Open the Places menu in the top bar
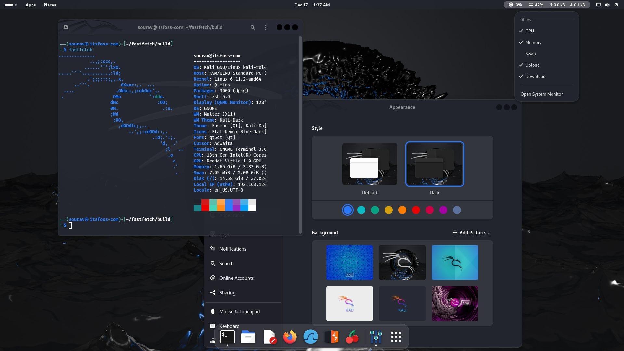This screenshot has height=351, width=624. pos(49,5)
